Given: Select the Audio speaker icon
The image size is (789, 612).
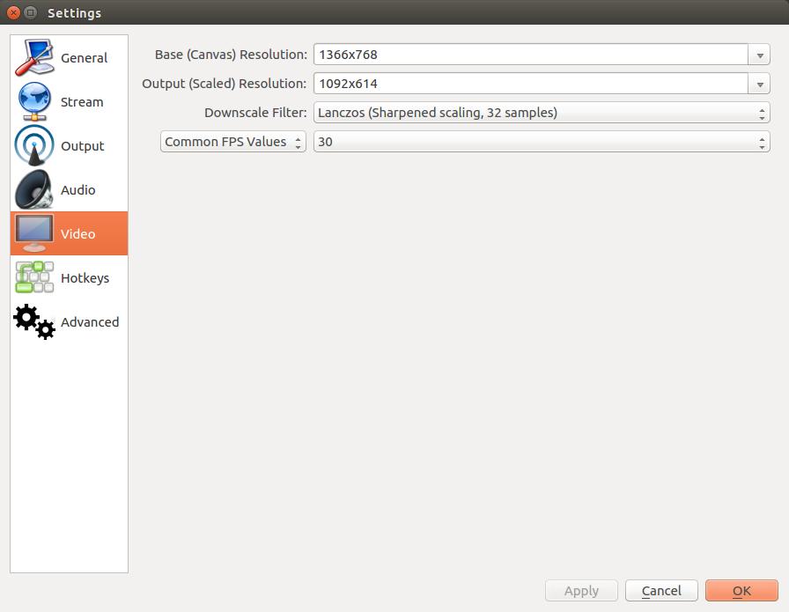Looking at the screenshot, I should pos(34,189).
